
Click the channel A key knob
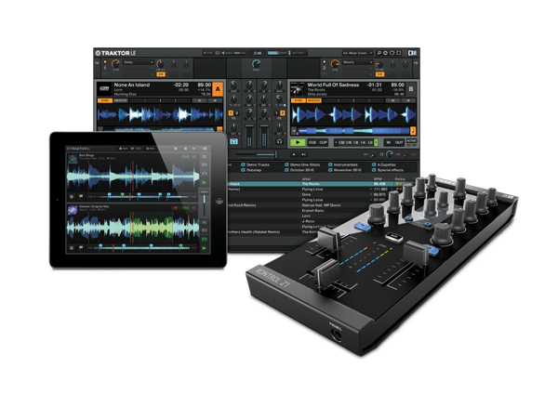point(233,127)
